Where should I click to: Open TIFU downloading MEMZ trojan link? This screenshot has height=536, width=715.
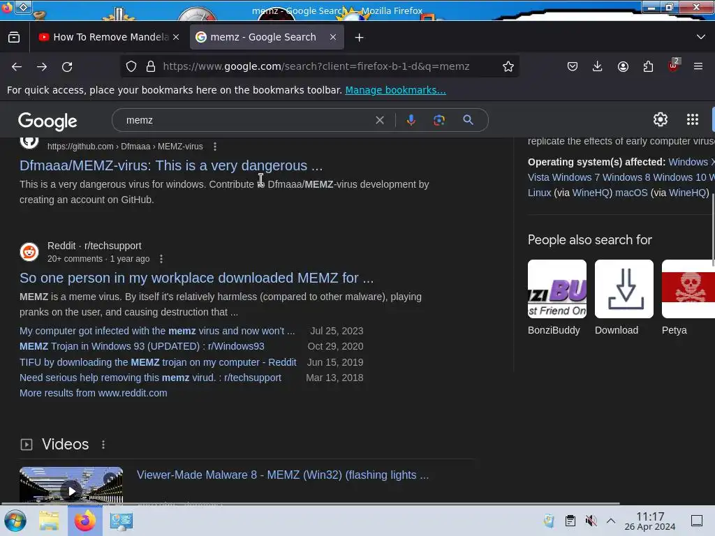point(158,362)
